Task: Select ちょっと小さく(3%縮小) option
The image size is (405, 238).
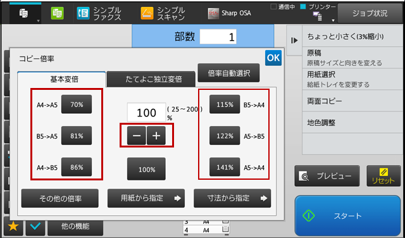Action: point(352,37)
